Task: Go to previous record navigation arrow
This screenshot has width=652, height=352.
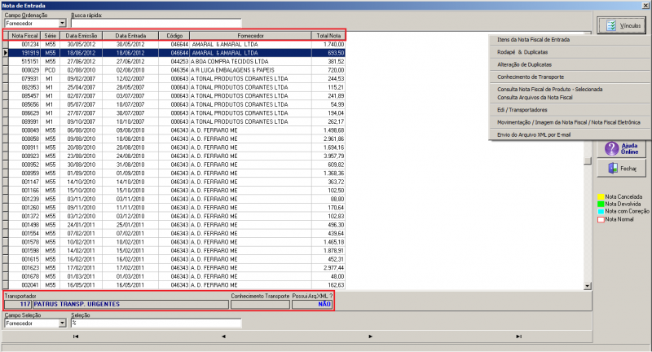Action: coord(223,337)
